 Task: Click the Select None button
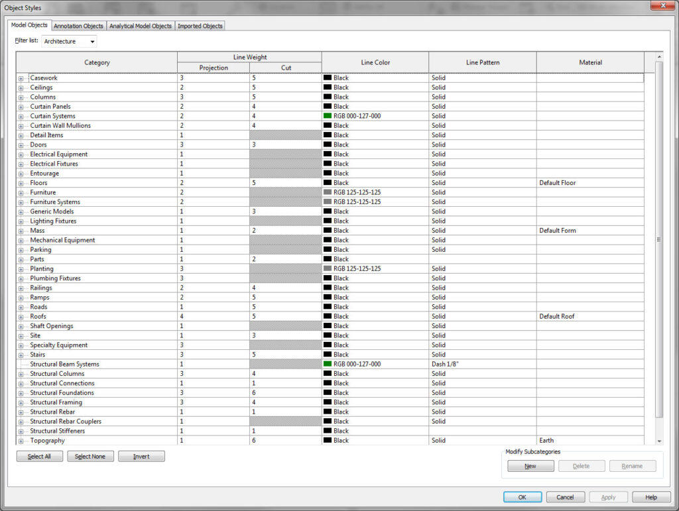coord(90,457)
